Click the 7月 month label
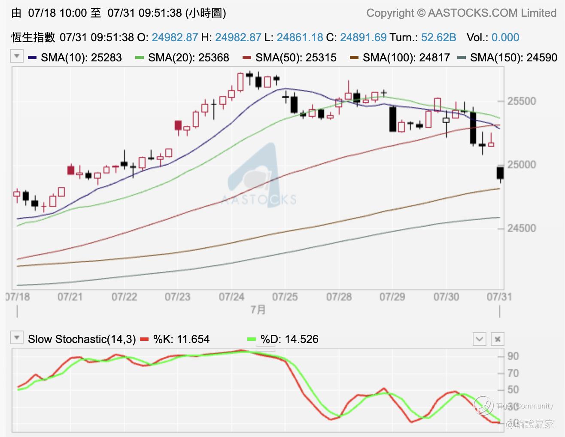565x437 pixels. tap(258, 310)
